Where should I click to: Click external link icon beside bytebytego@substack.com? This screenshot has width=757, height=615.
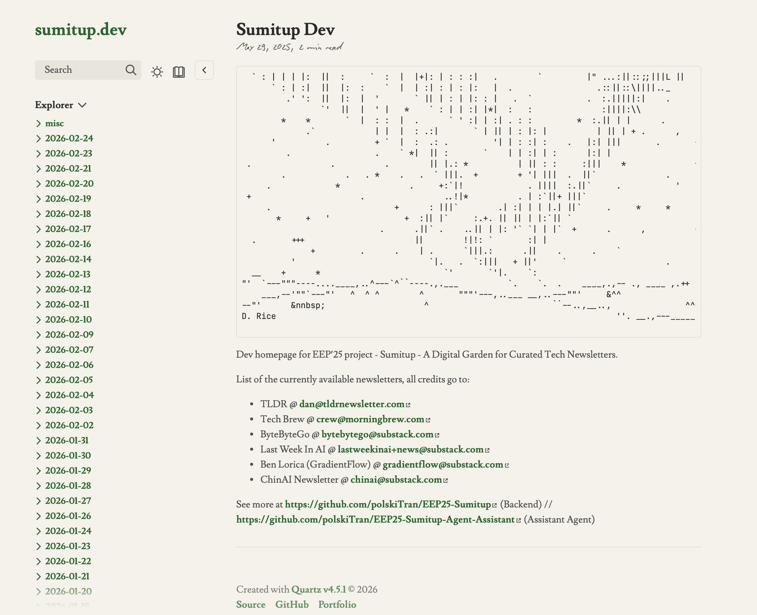pos(437,434)
